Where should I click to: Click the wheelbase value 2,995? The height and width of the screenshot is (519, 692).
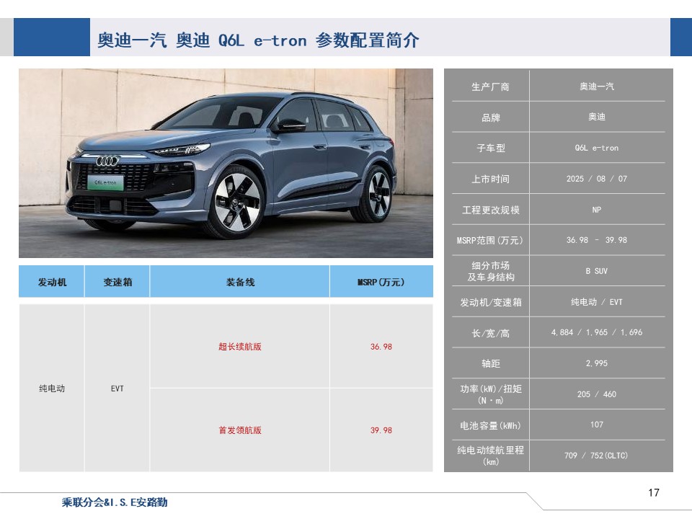[597, 363]
